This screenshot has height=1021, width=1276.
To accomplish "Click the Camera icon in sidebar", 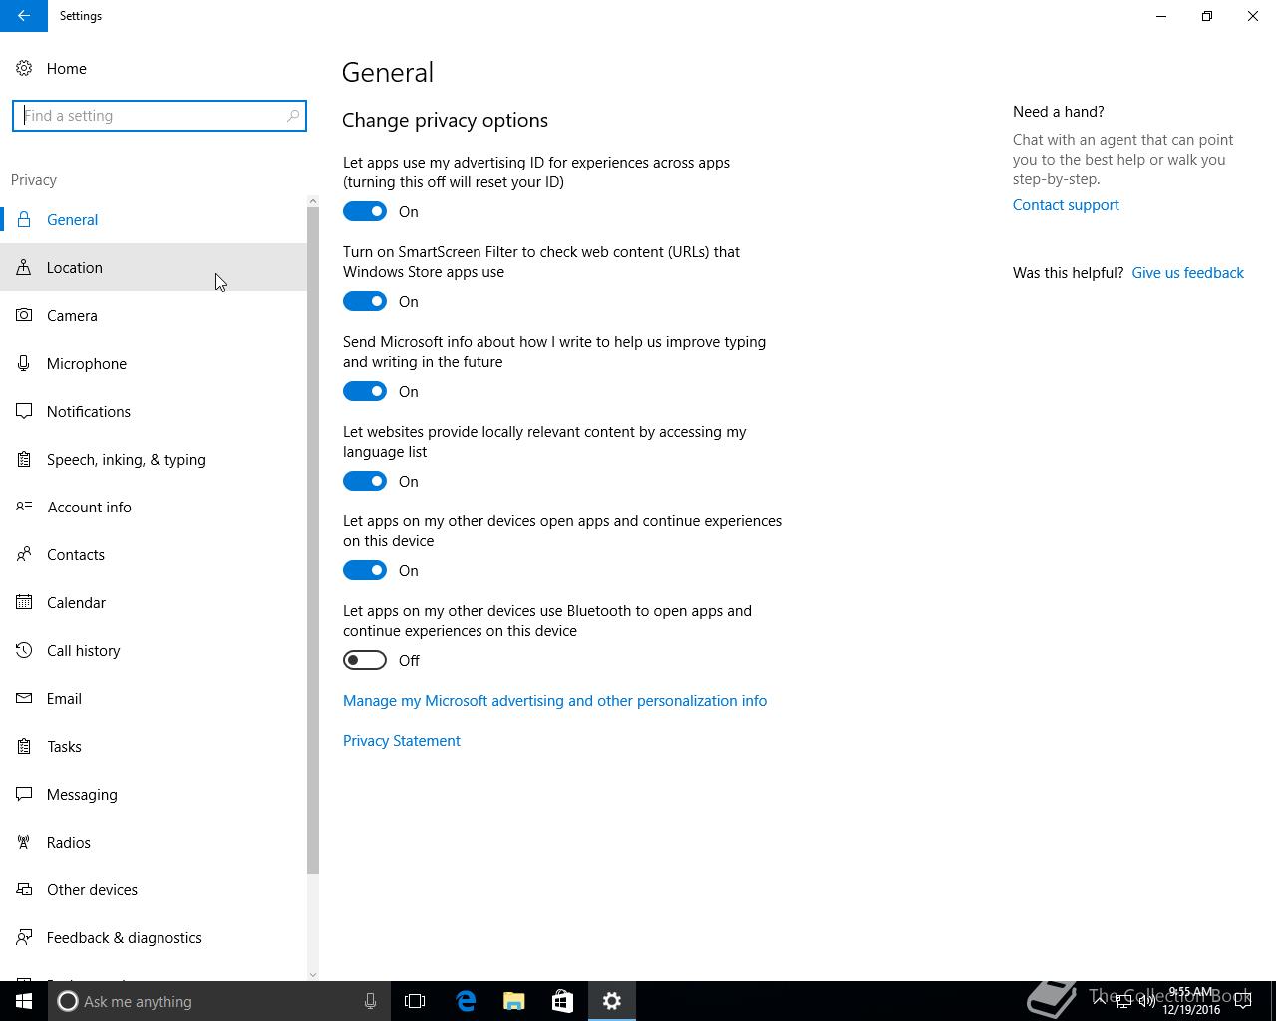I will [24, 315].
